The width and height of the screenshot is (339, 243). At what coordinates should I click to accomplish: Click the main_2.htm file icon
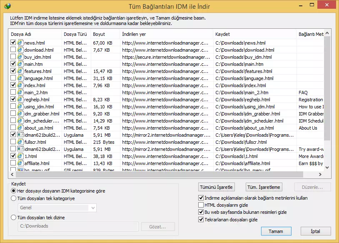(x=20, y=93)
